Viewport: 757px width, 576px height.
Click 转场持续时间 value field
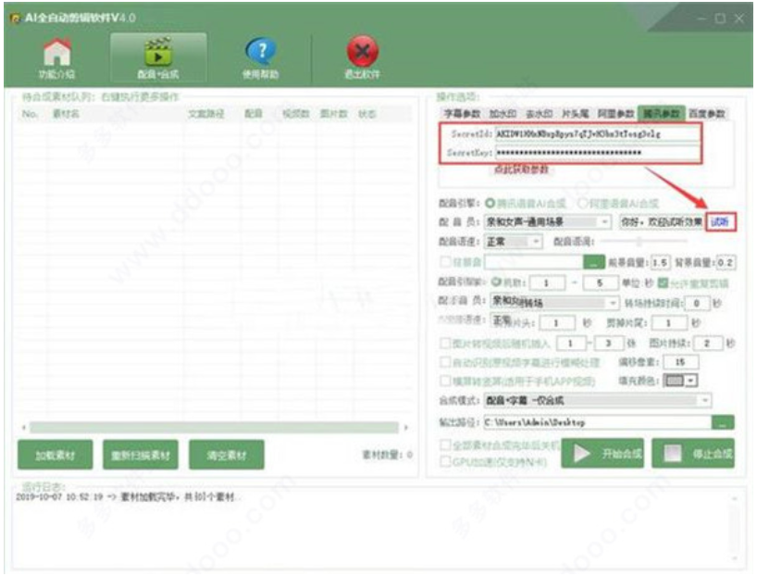click(696, 303)
